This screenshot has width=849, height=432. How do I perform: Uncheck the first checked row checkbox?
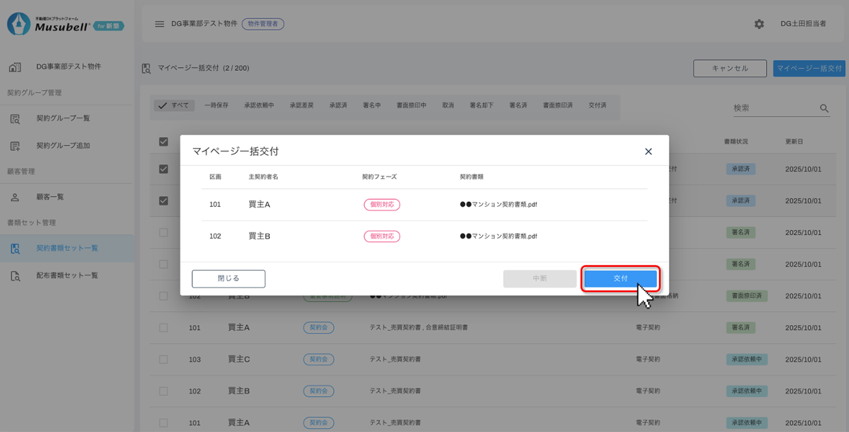click(163, 169)
